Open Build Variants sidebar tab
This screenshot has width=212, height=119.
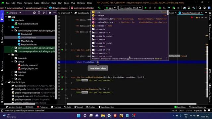coord(2,96)
